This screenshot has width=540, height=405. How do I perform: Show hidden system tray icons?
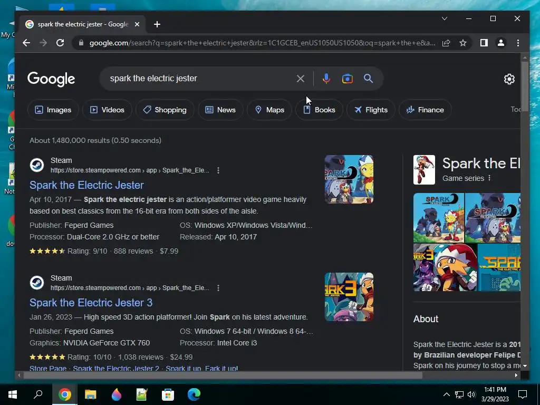(446, 394)
